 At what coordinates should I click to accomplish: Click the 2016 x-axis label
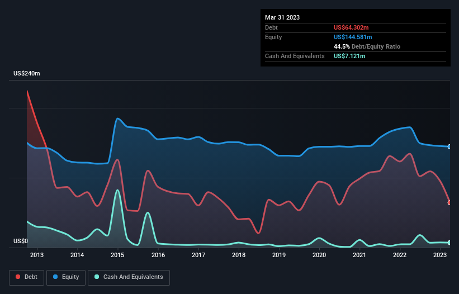coord(158,255)
